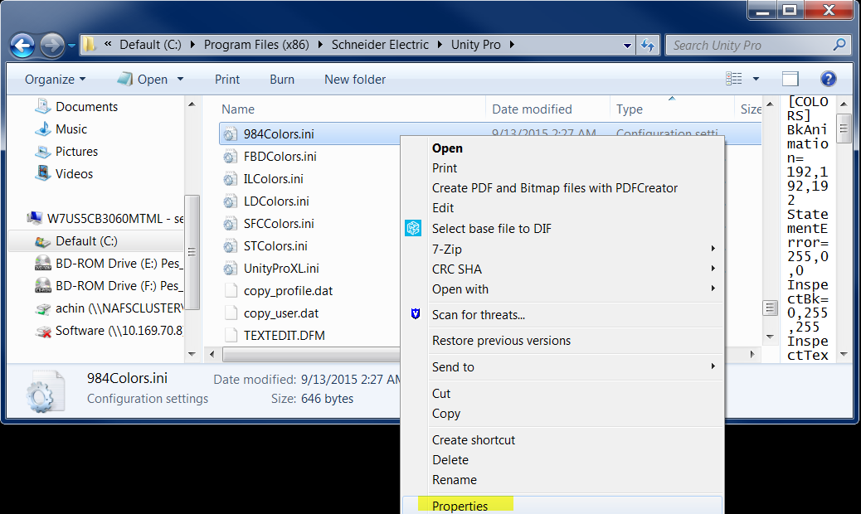This screenshot has height=514, width=861.
Task: Expand the Open button dropdown arrow
Action: click(180, 80)
